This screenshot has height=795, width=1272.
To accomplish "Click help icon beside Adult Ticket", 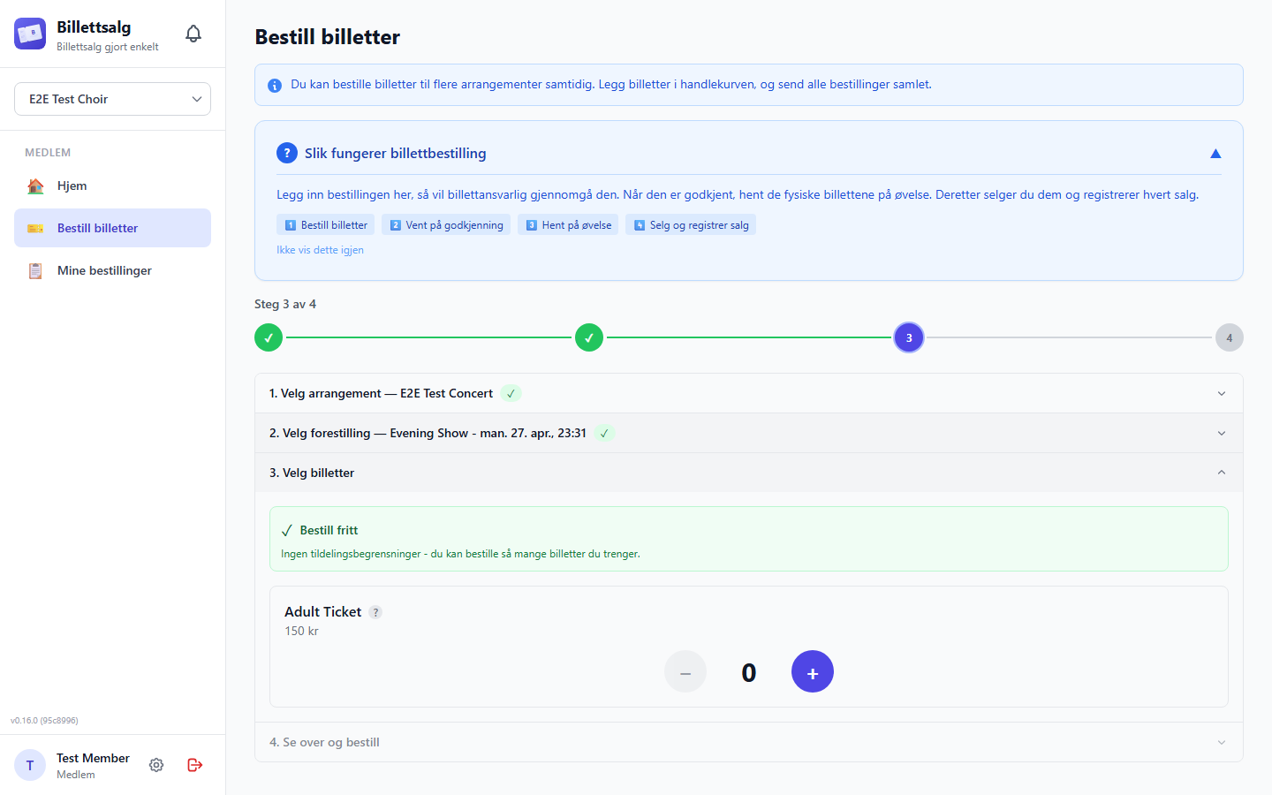I will [375, 612].
